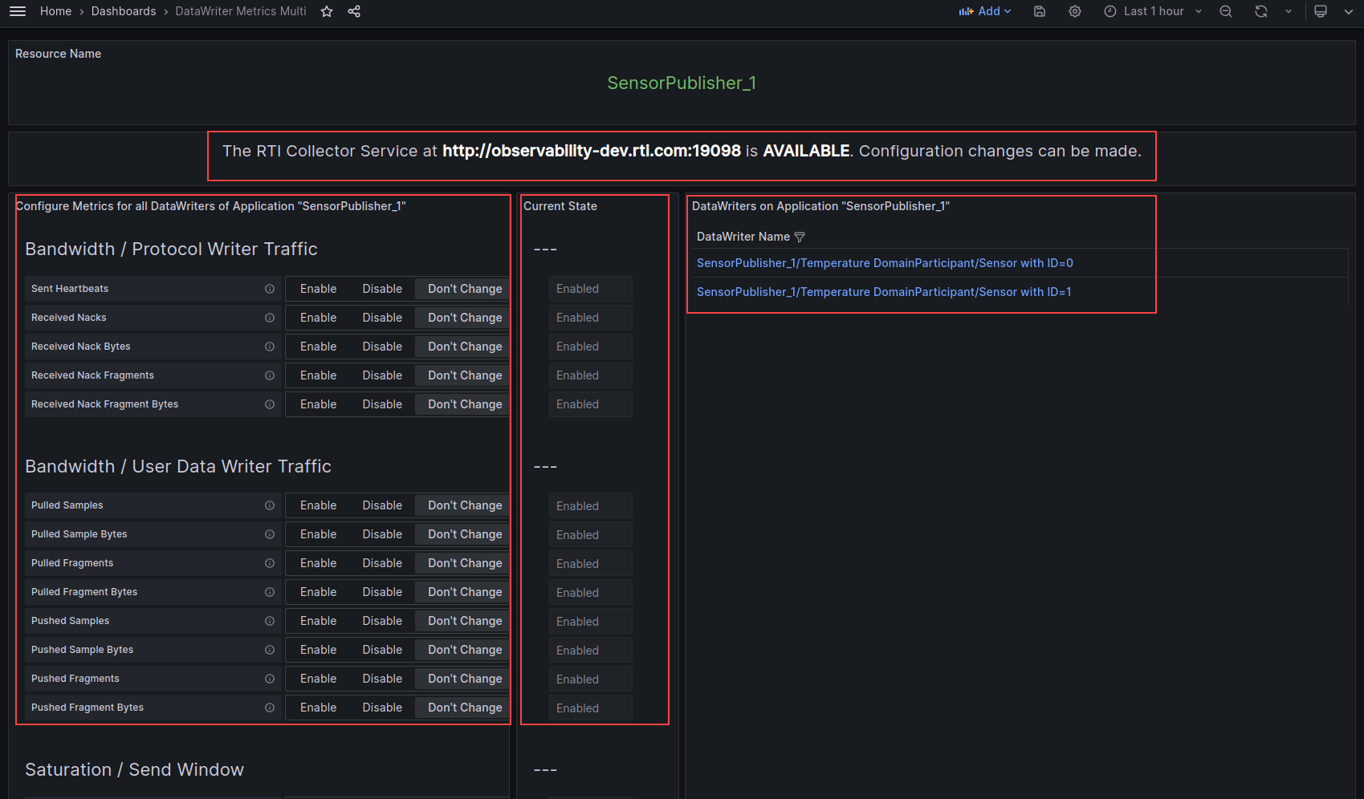The image size is (1364, 799).
Task: Open dashboard settings via the gear icon
Action: click(x=1075, y=11)
